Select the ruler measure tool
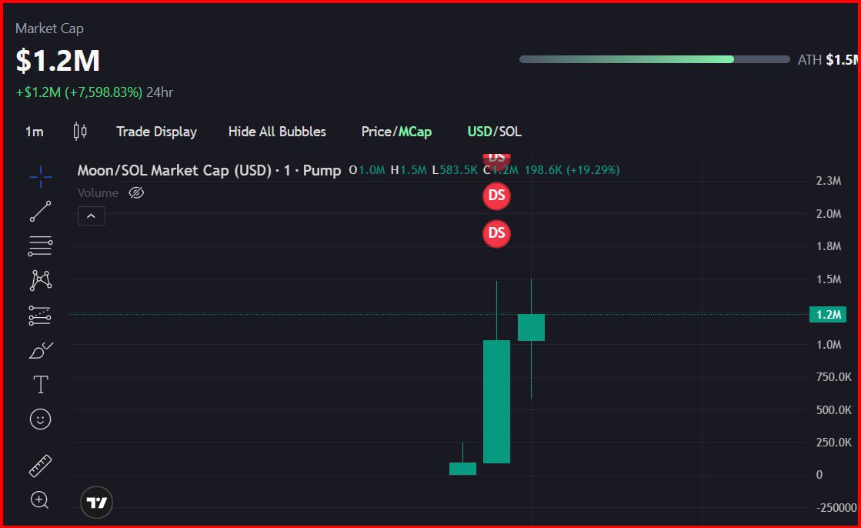Screen dimensions: 861x528 [x=41, y=465]
